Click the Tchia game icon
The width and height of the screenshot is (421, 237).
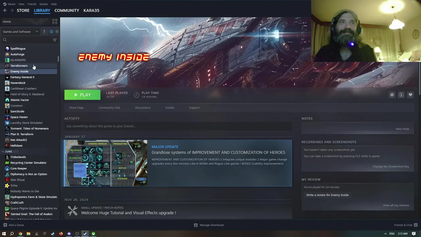point(7,185)
